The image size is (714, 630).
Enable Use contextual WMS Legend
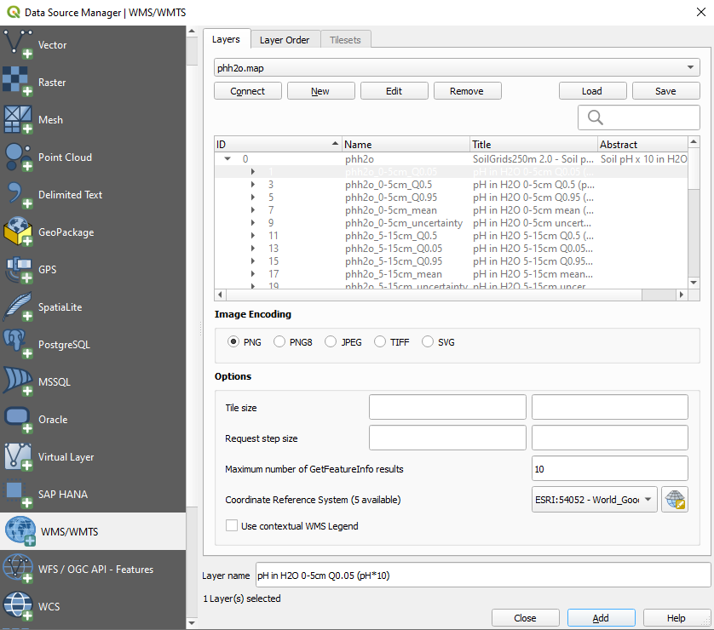tap(232, 526)
